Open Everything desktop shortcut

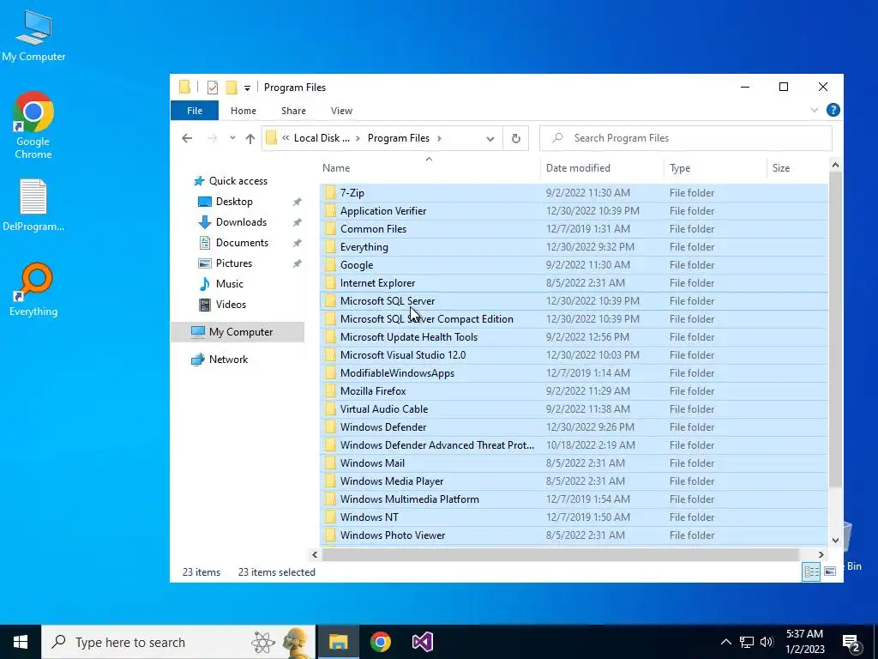33,290
